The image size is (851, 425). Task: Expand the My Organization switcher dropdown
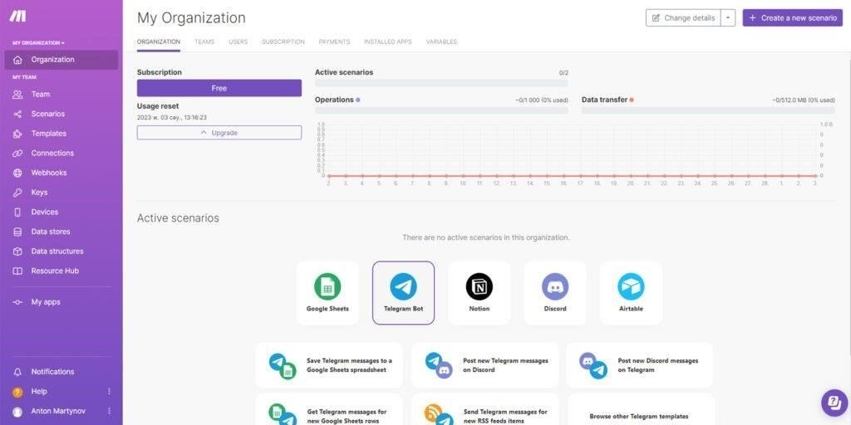point(38,43)
